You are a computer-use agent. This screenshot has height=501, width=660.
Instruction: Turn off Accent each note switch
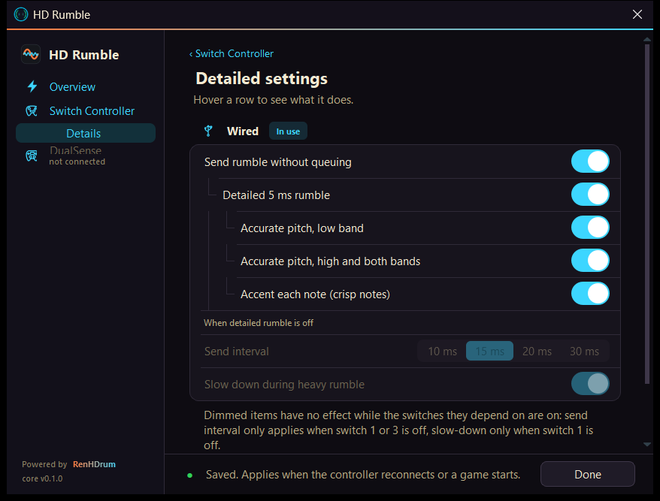point(589,294)
